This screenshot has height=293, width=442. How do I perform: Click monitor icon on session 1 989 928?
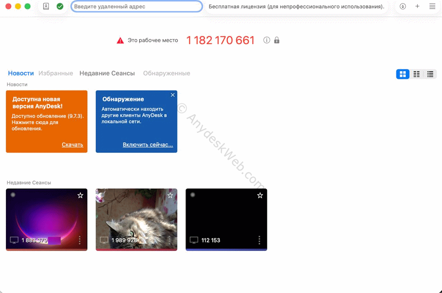[x=104, y=240]
